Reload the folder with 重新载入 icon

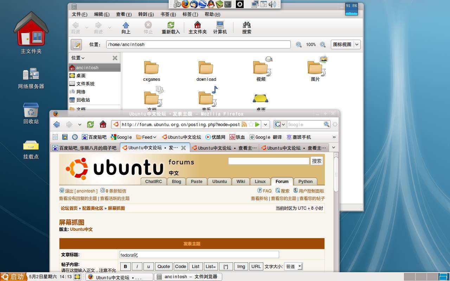[x=171, y=28]
